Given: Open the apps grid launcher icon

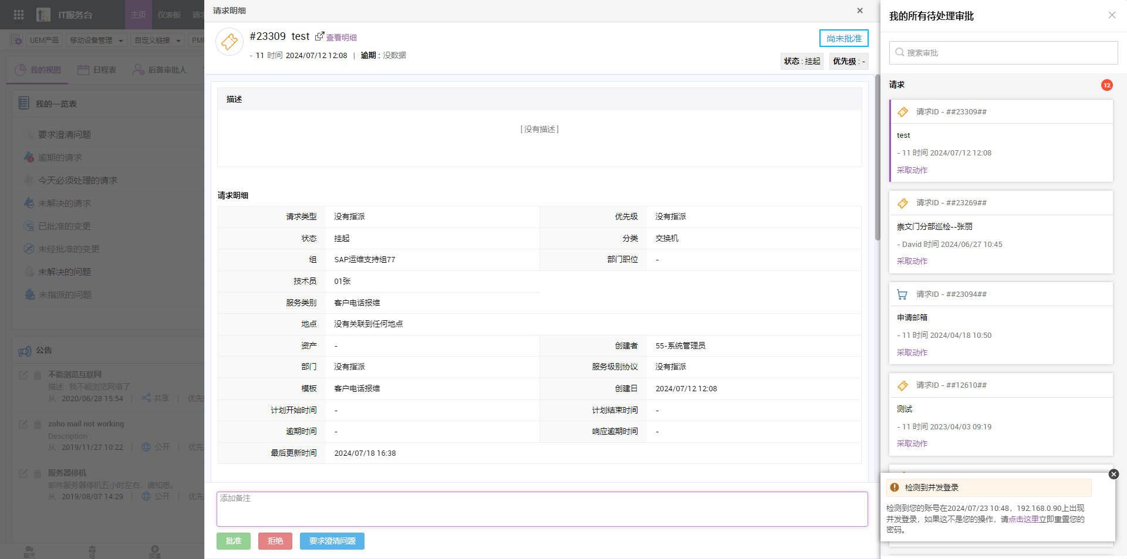Looking at the screenshot, I should (x=19, y=15).
